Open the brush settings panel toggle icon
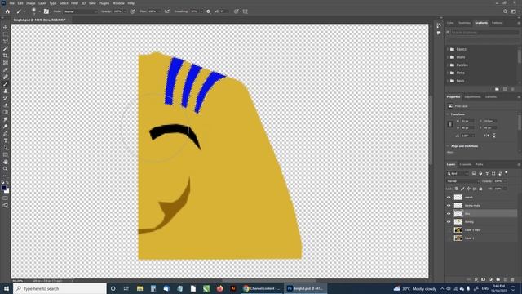Image resolution: width=522 pixels, height=294 pixels. point(46,11)
